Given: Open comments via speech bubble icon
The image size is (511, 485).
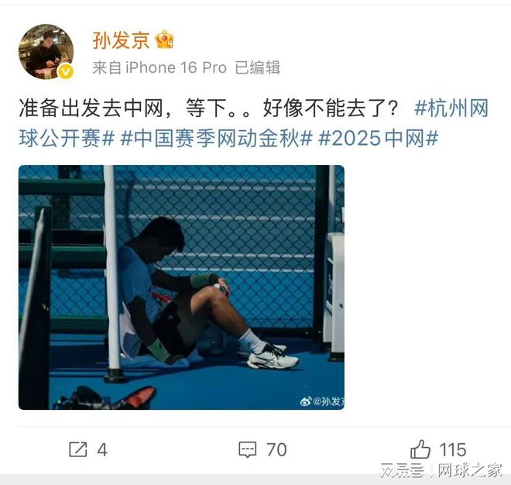Looking at the screenshot, I should click(x=248, y=450).
